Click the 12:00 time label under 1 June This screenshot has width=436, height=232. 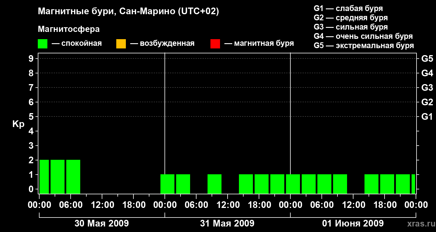click(x=353, y=205)
